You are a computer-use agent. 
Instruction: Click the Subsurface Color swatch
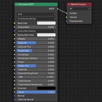[46, 35]
